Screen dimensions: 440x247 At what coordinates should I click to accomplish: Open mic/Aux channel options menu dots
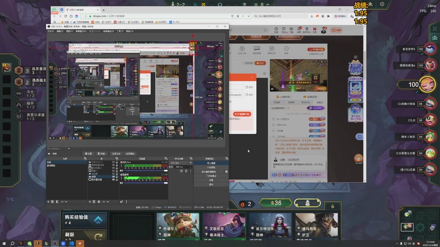(x=121, y=166)
